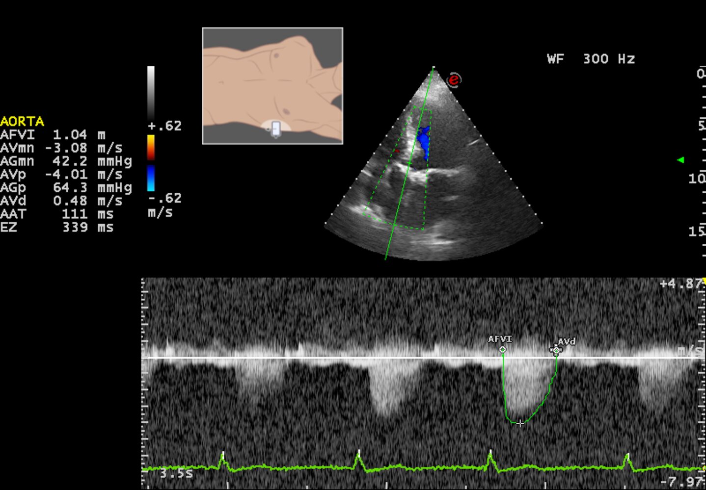Screen dimensions: 706x490
Task: Select the AFVI 1.04 m measurement row
Action: click(53, 134)
